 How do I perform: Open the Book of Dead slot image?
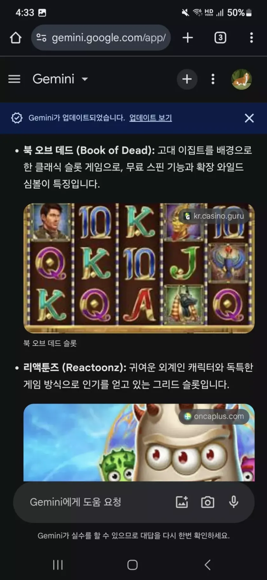[139, 268]
